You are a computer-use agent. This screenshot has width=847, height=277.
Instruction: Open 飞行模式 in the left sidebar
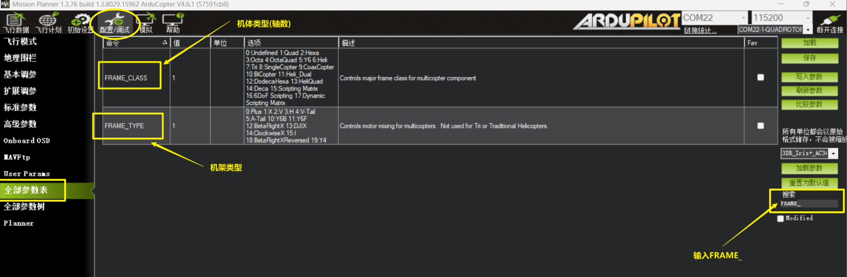pos(20,42)
